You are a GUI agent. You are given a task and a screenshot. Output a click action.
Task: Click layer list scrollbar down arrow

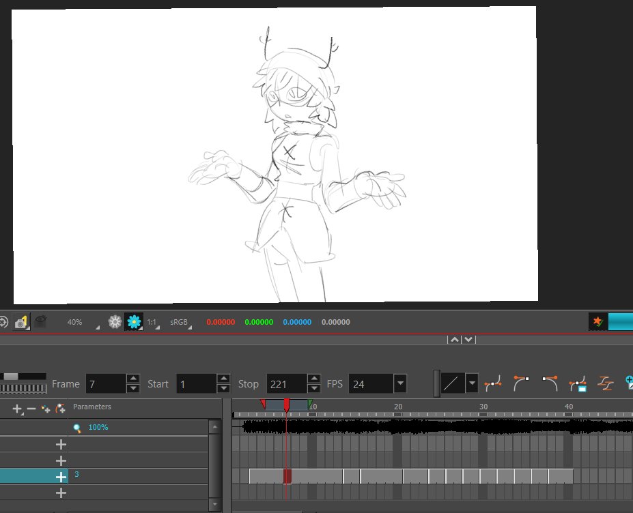coord(215,504)
